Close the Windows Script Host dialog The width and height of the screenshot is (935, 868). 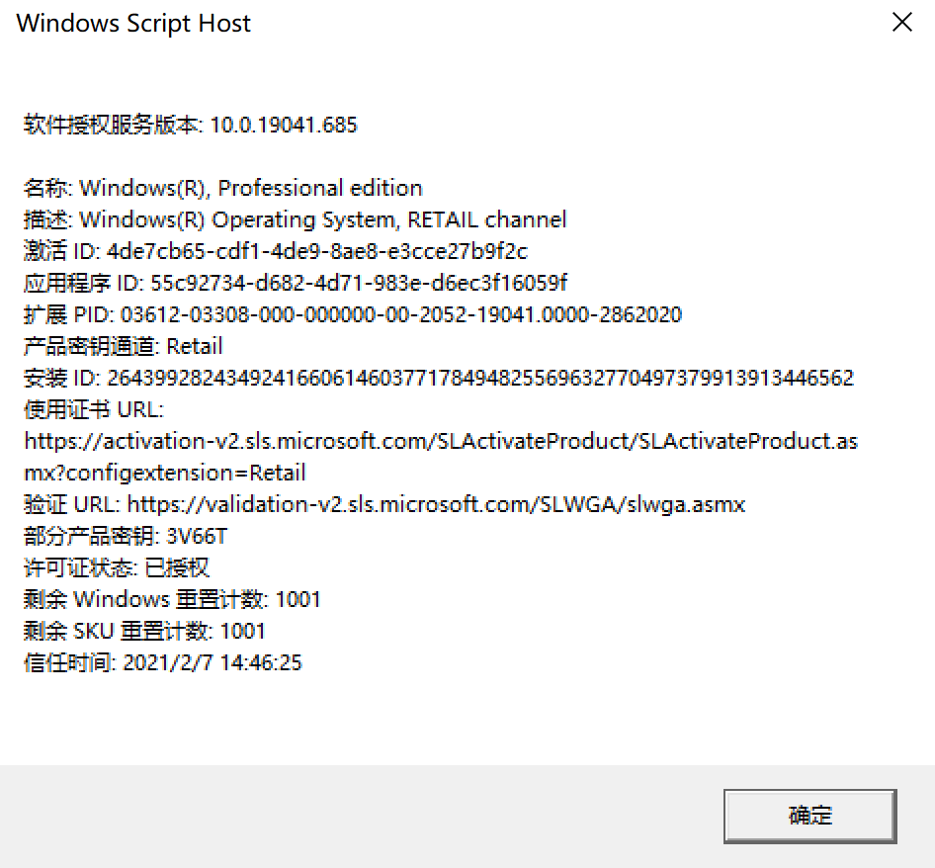901,23
